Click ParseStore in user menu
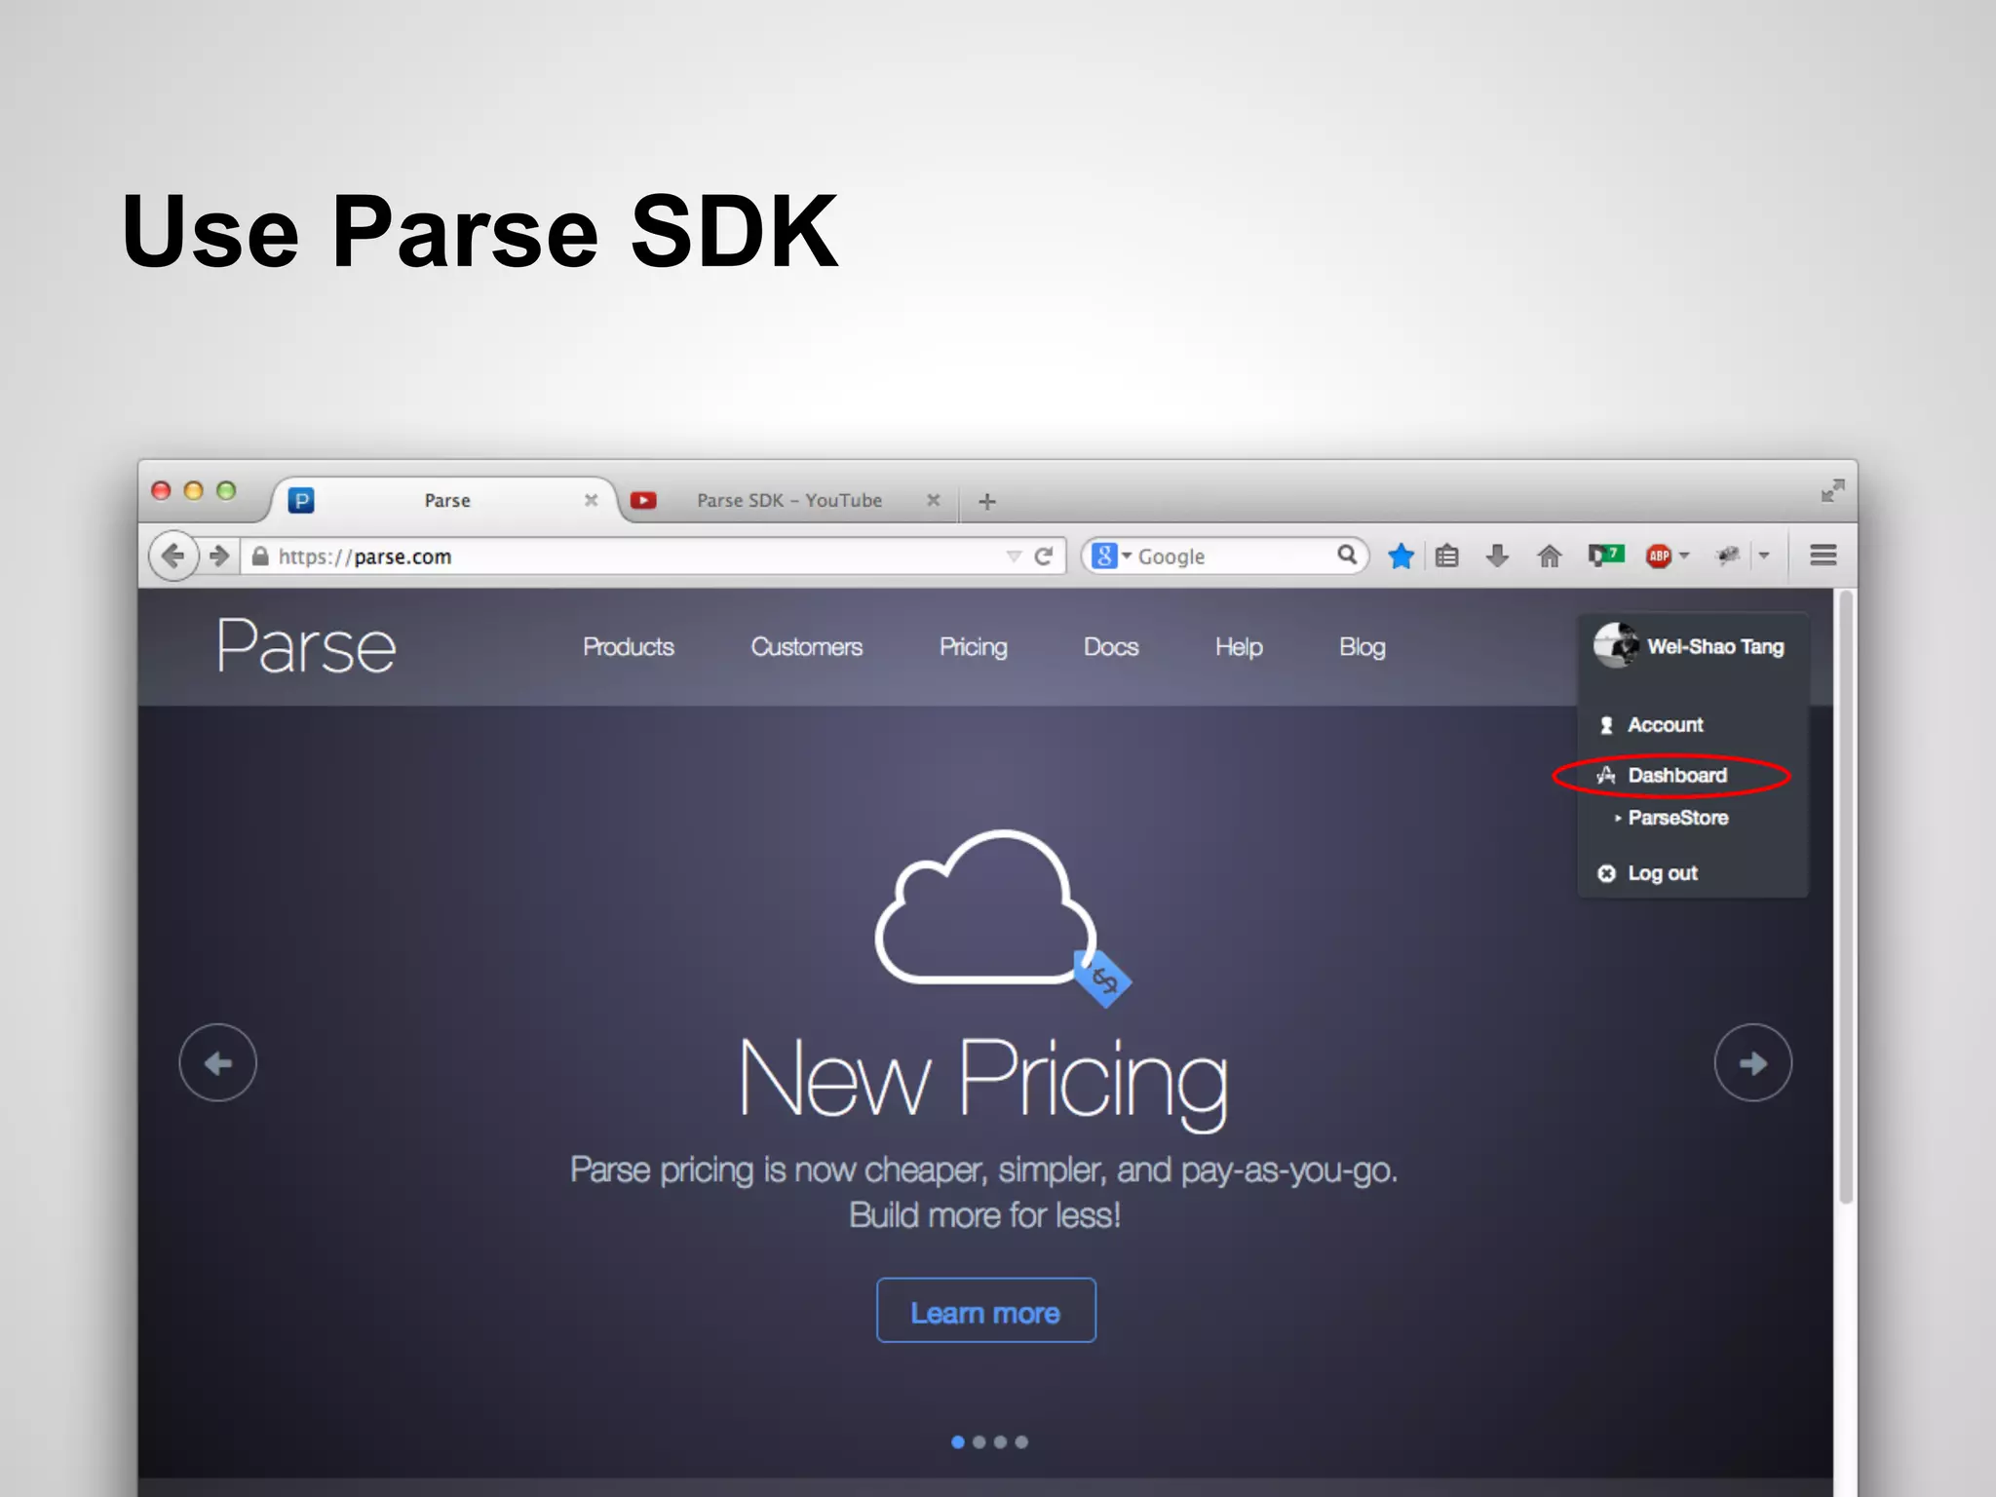The image size is (1996, 1497). pos(1677,818)
